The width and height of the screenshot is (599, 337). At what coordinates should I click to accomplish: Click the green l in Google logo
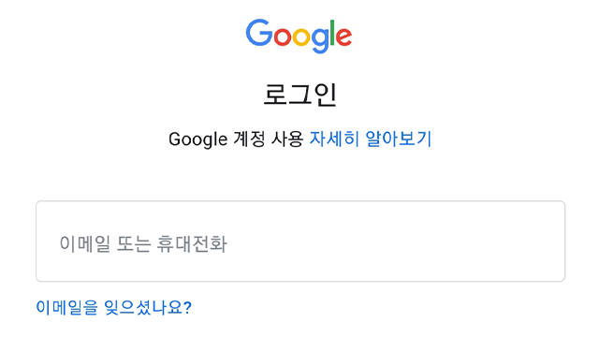(x=332, y=33)
